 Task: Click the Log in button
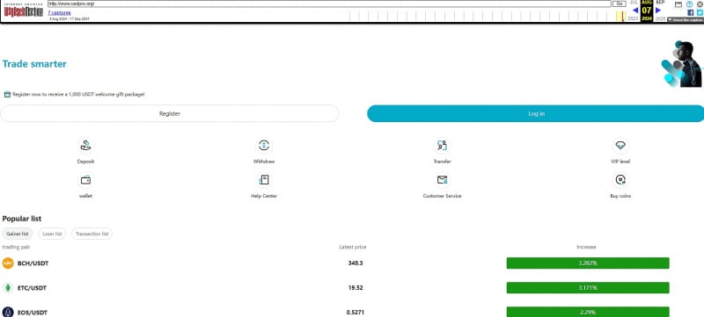(536, 114)
